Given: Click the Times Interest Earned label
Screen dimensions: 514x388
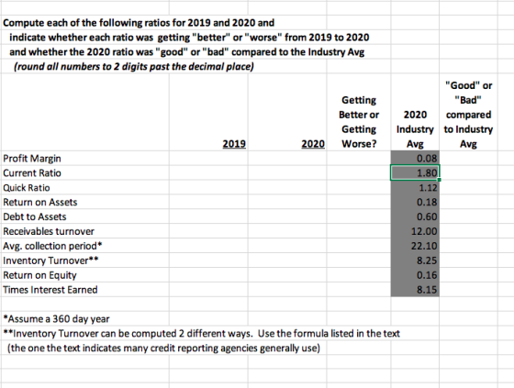Looking at the screenshot, I should [x=50, y=290].
